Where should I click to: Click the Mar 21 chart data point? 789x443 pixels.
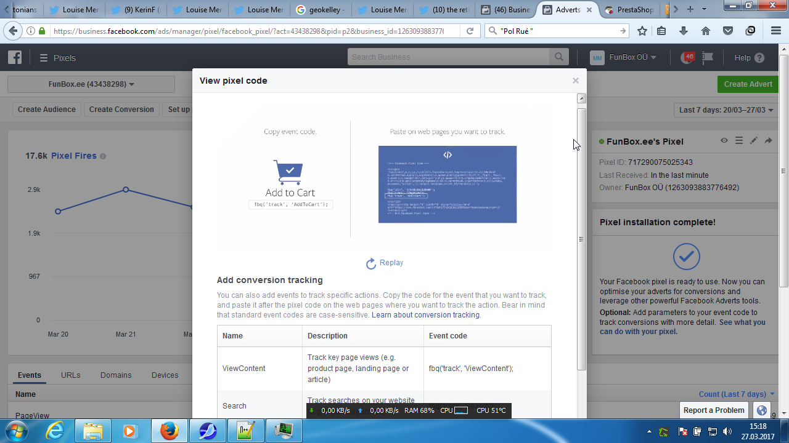(126, 190)
